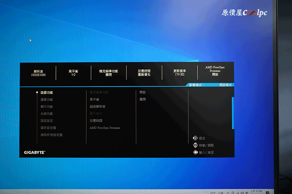Open the 語言設定 menu entry
Viewport: 292px width, 194px height.
click(x=47, y=121)
